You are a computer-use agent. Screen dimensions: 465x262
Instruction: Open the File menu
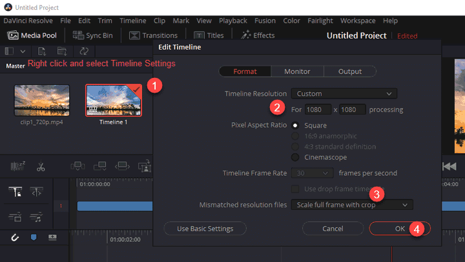(x=65, y=21)
